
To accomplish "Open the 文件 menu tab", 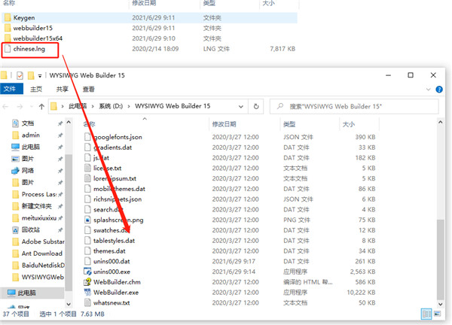I will (9, 88).
